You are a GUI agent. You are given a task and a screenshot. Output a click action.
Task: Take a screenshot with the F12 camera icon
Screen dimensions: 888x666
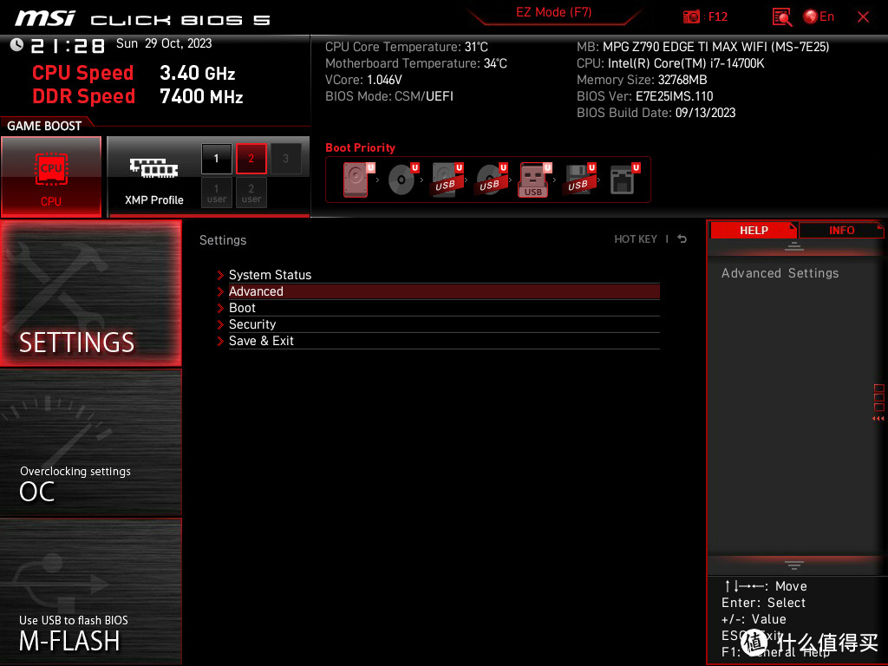point(691,16)
